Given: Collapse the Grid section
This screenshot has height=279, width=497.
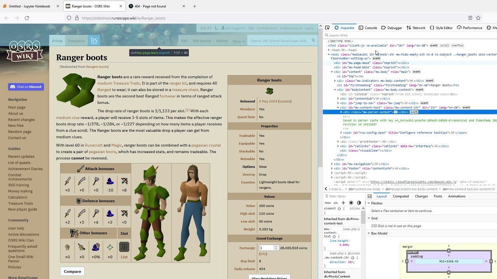Looking at the screenshot, I should point(369,218).
